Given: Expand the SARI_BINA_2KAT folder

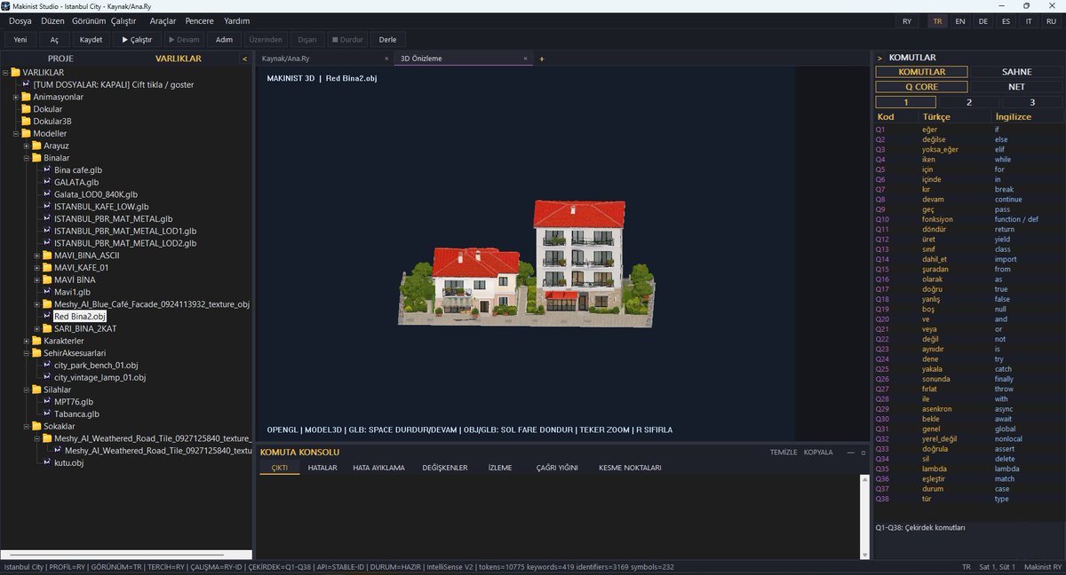Looking at the screenshot, I should [37, 328].
